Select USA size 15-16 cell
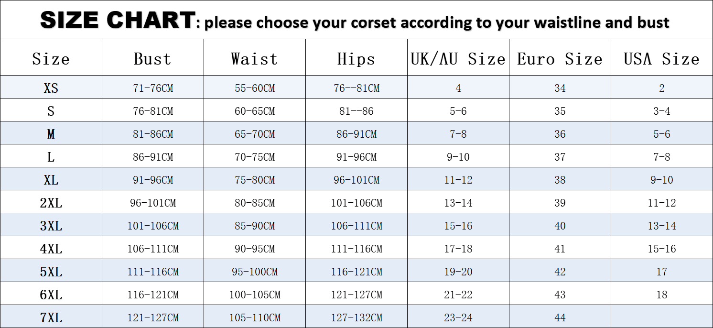Viewport: 713px width, 328px height. [662, 249]
